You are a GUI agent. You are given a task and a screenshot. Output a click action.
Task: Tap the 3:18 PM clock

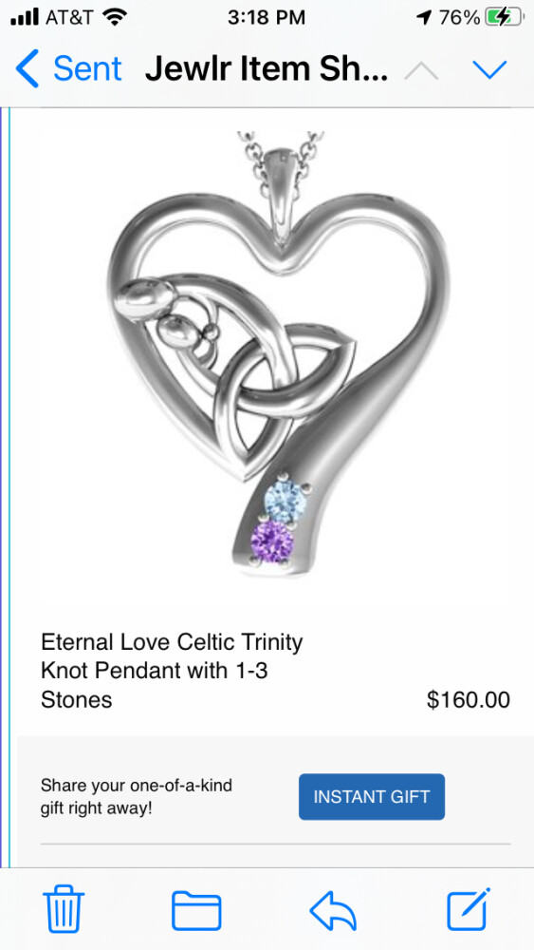click(267, 17)
